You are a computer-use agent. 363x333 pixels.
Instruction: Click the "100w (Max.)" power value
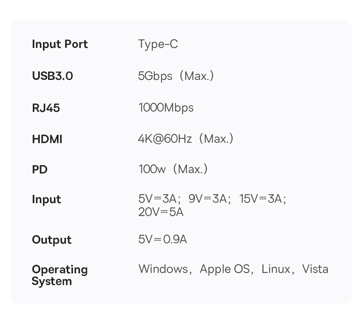(173, 169)
